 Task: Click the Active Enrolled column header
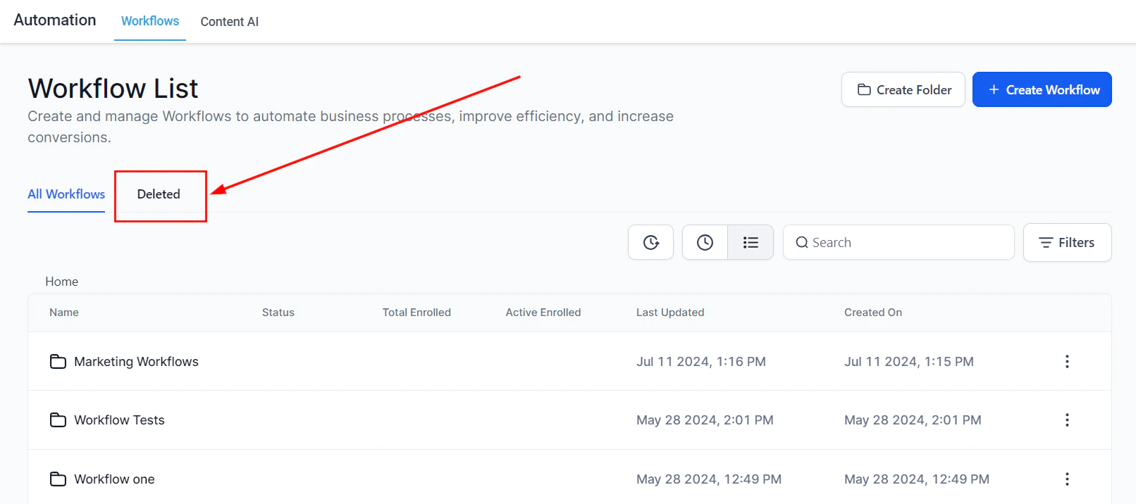tap(543, 313)
